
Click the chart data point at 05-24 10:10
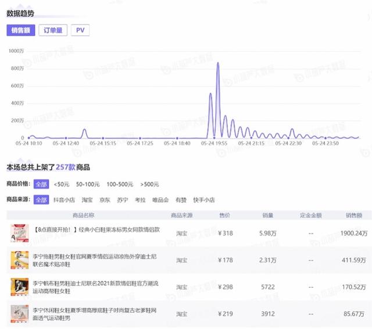(x=28, y=138)
